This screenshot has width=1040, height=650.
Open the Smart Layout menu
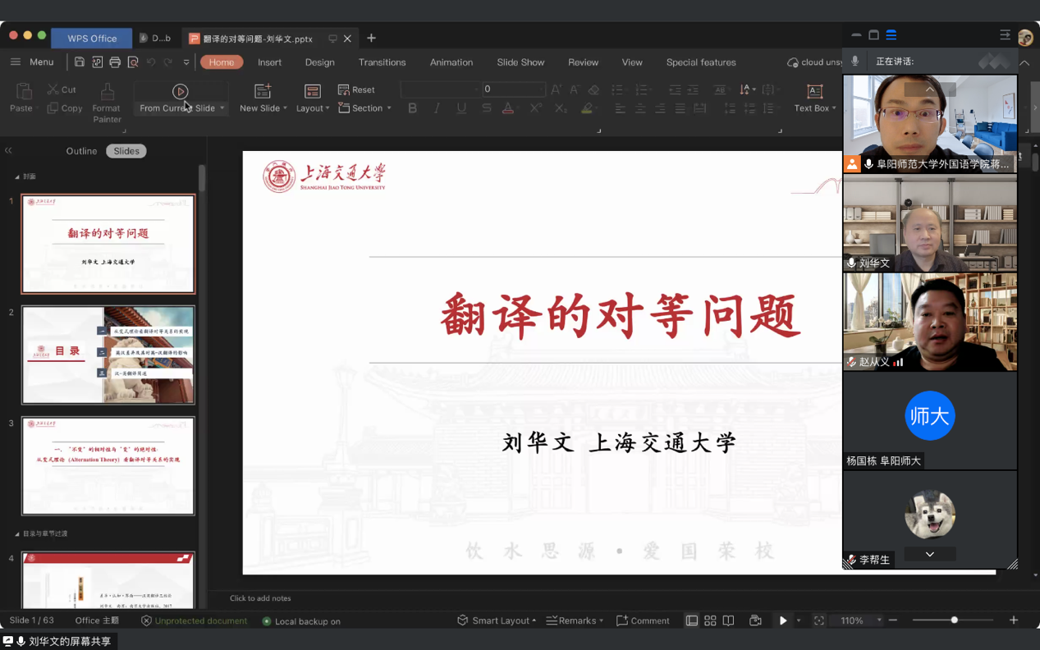tap(497, 620)
